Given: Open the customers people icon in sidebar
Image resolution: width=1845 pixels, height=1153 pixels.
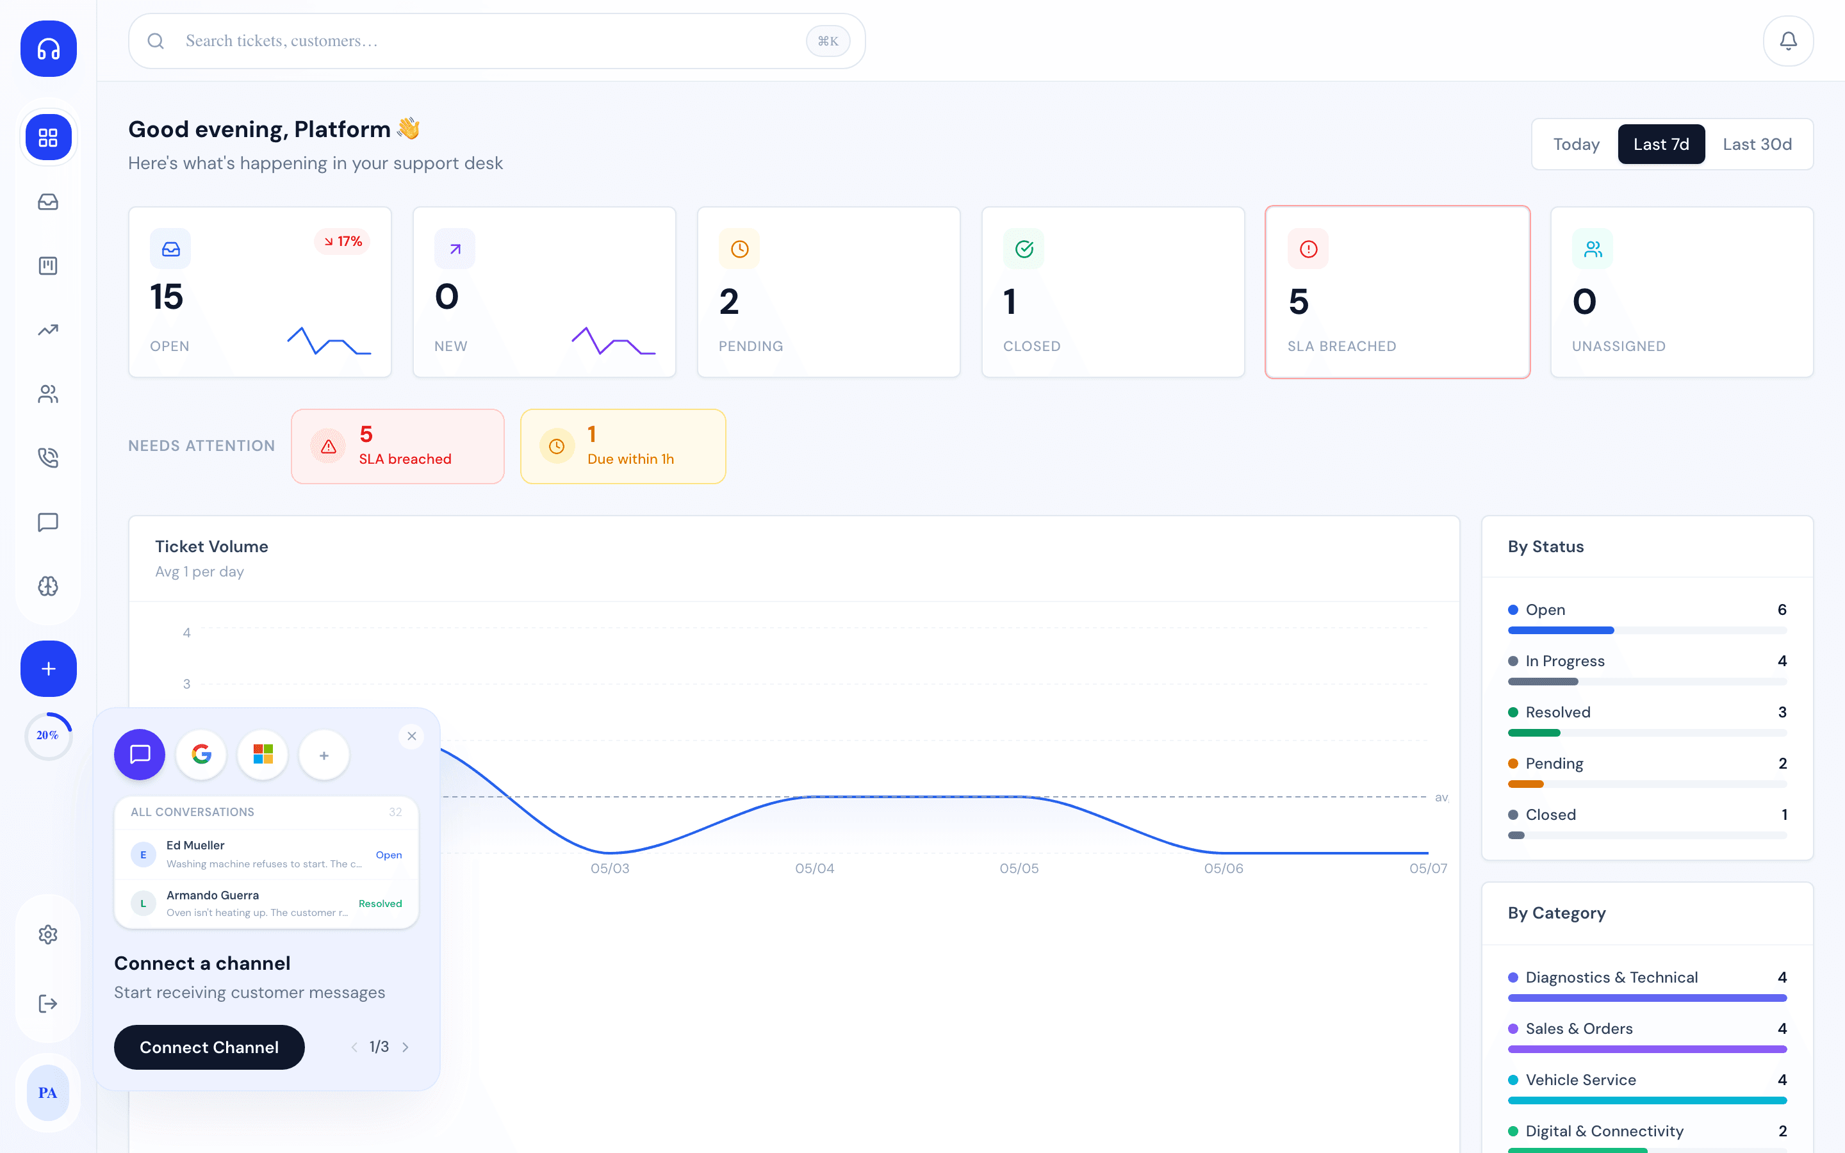Looking at the screenshot, I should click(x=48, y=394).
